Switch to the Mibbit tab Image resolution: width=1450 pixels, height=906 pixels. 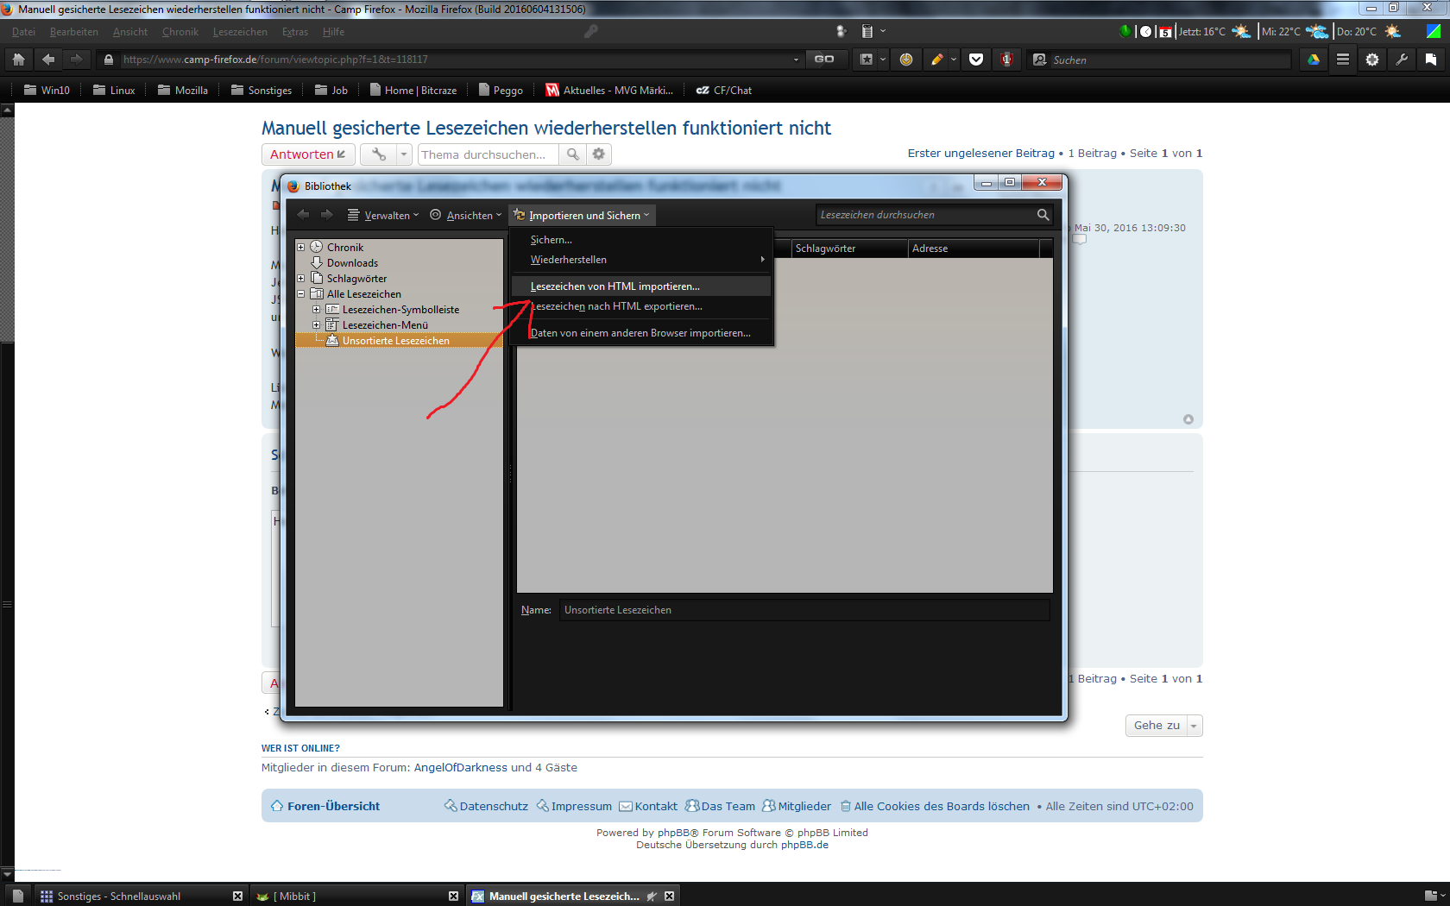(x=356, y=896)
